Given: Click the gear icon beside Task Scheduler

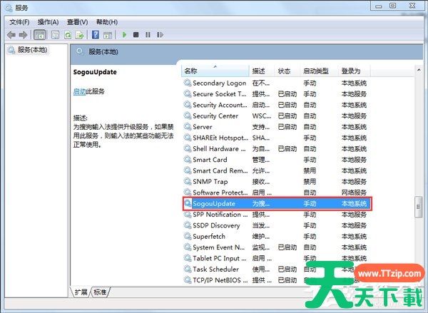Looking at the screenshot, I should (x=188, y=269).
